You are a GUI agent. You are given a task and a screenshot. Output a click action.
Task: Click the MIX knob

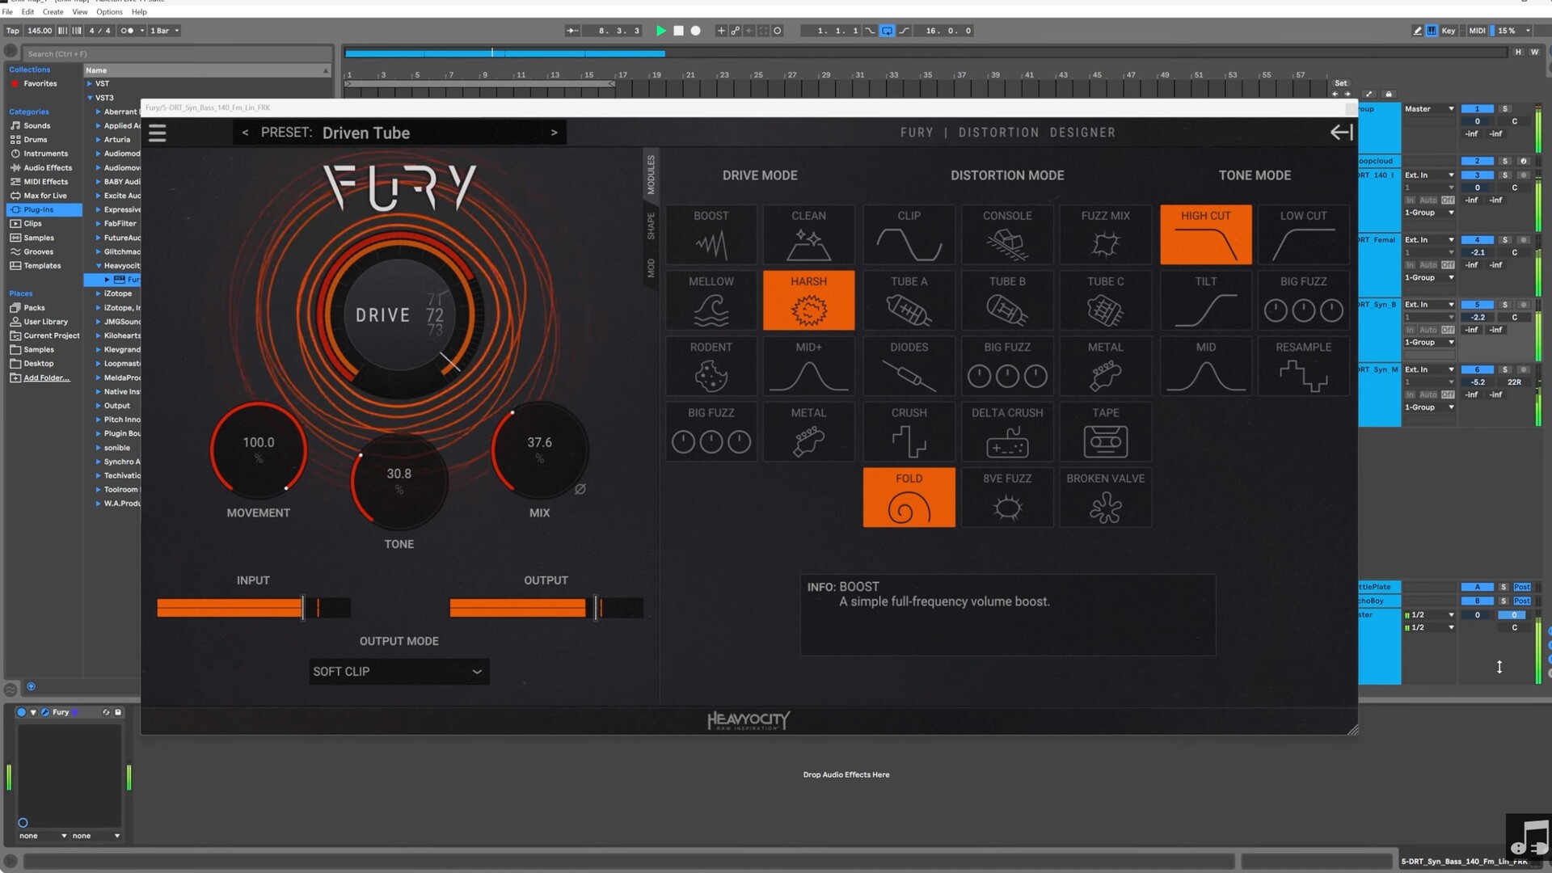pos(539,450)
